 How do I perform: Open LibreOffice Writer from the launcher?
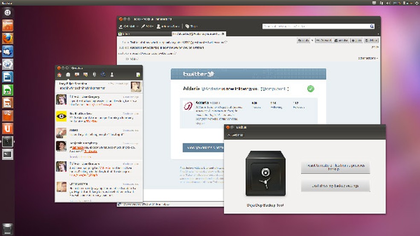coord(8,77)
